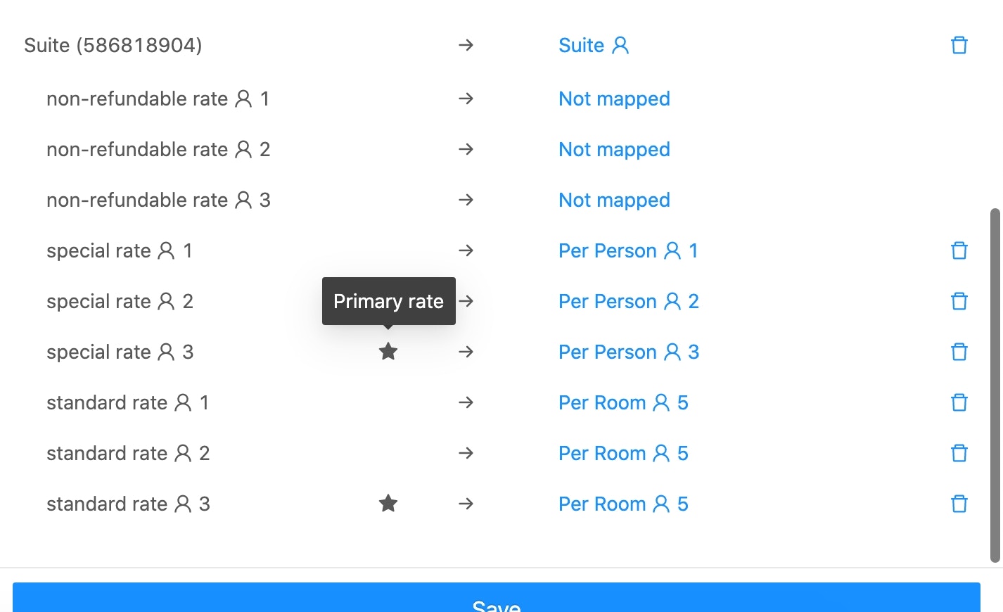This screenshot has height=612, width=1003.
Task: Delete the special rate 3 mapping
Action: [x=959, y=351]
